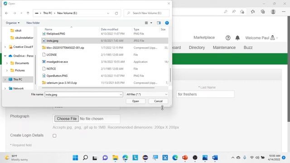Open Edge Collections icon

pyautogui.click(x=263, y=12)
